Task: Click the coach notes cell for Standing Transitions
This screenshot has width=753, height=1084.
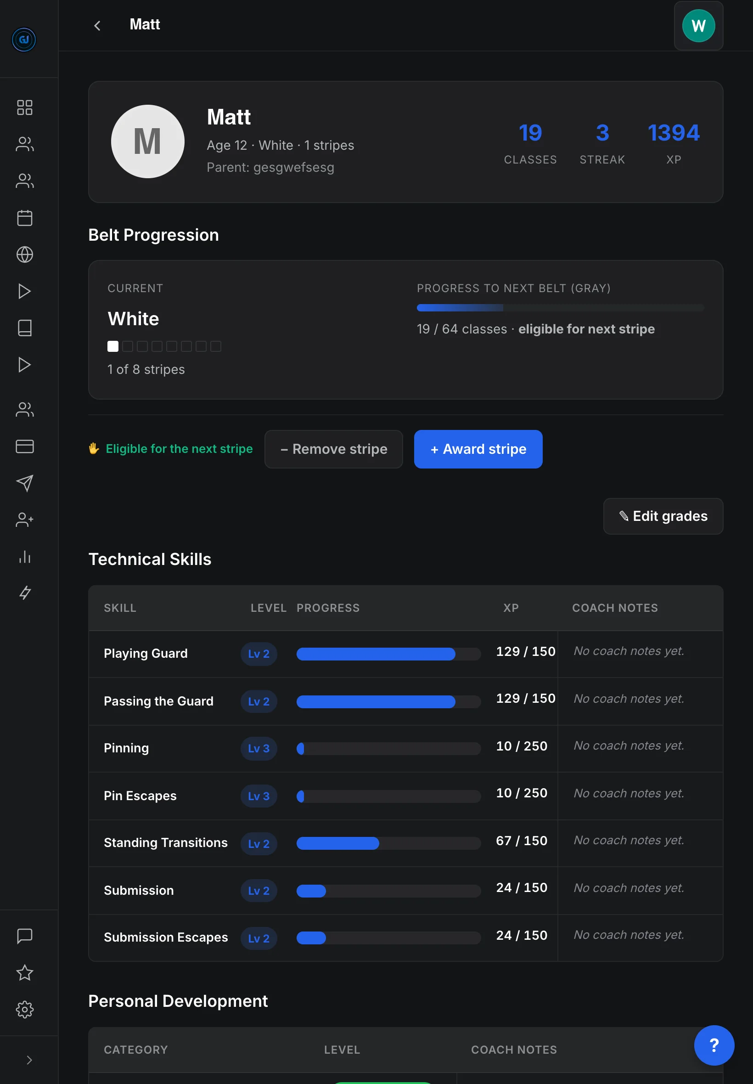Action: (640, 843)
